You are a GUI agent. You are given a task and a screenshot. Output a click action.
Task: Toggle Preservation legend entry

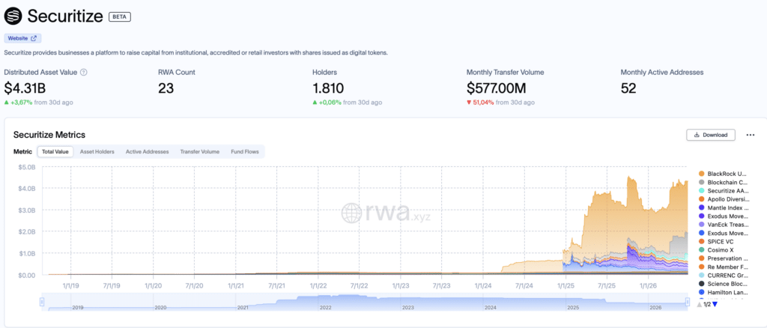[724, 258]
